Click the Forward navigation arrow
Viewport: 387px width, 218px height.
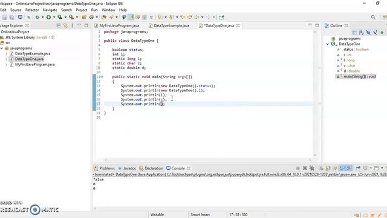(x=208, y=18)
